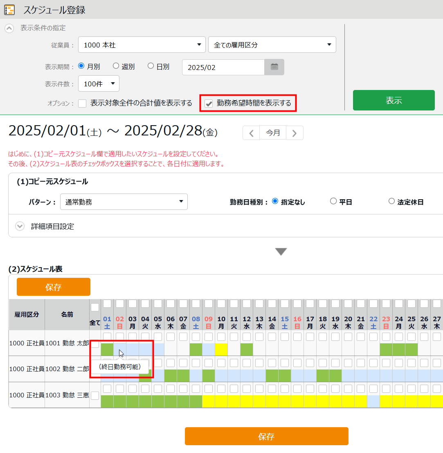Collapse the 表示条件の指定 section
Screen dimensions: 443x453
[x=9, y=28]
